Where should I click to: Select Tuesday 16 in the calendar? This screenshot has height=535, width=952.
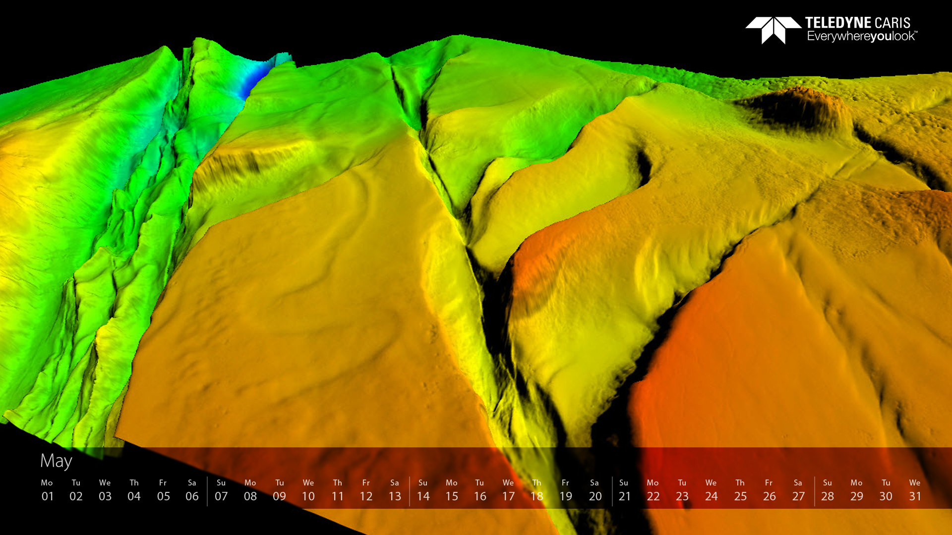[x=480, y=490]
